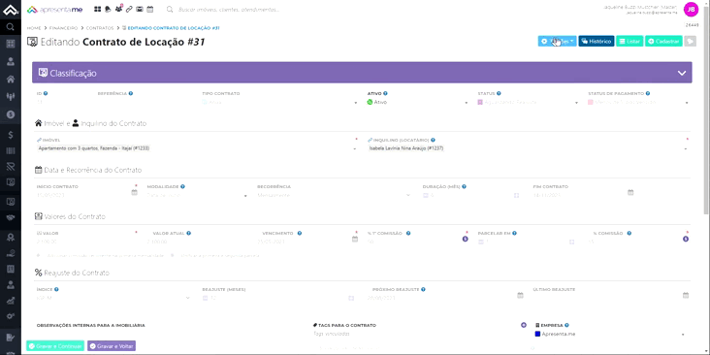Click the help icon beside Índice

tap(56, 289)
